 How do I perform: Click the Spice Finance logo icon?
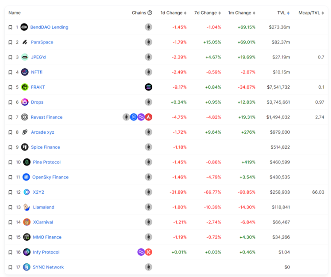point(25,147)
